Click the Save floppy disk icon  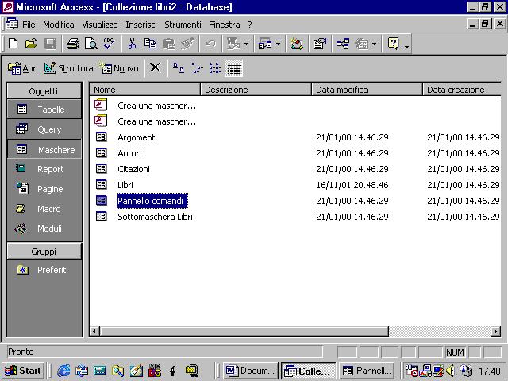click(50, 44)
